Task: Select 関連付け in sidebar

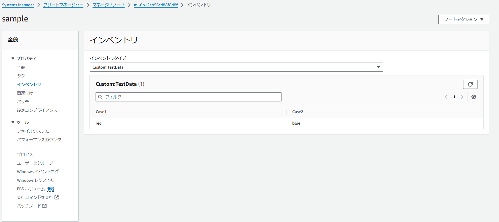Action: point(25,93)
